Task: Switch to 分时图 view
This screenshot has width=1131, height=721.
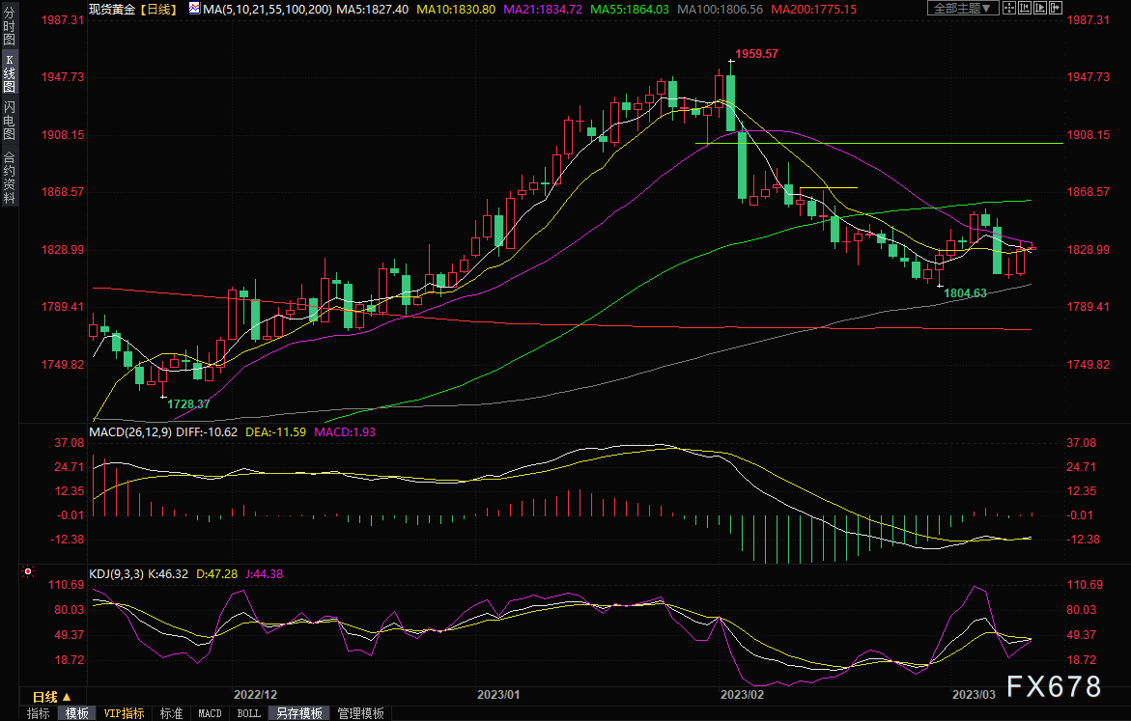Action: click(x=10, y=26)
